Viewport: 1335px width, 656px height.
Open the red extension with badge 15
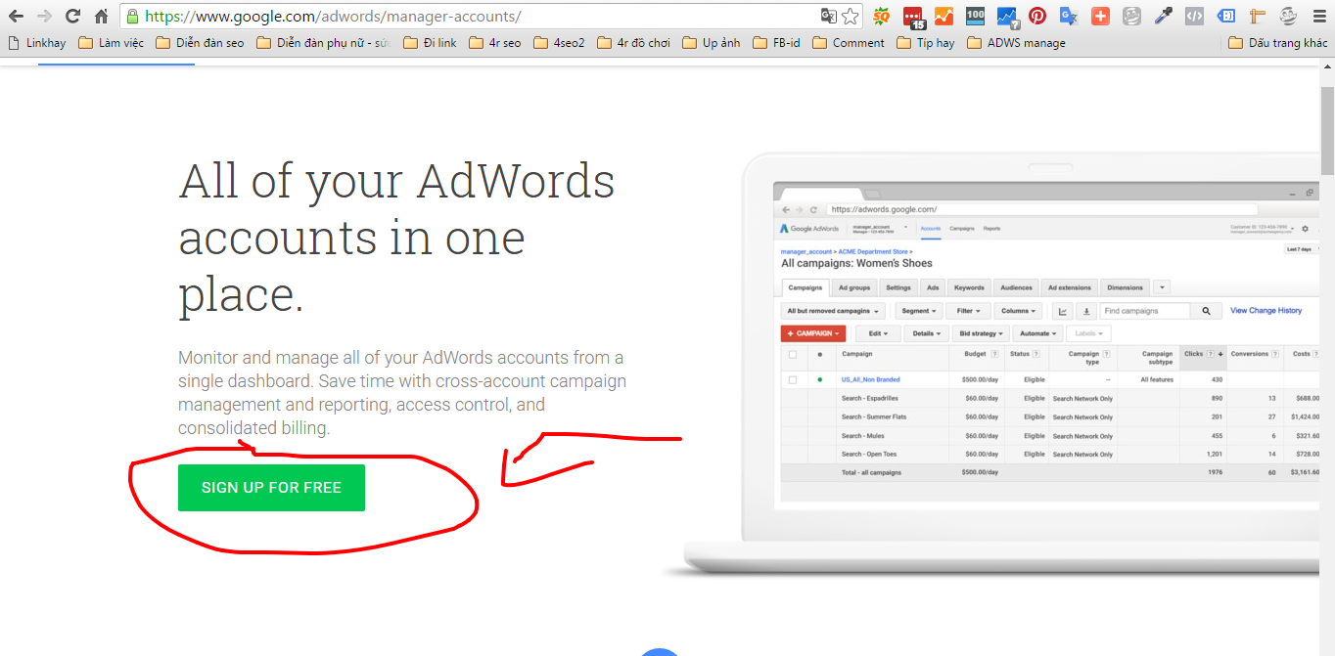(913, 17)
